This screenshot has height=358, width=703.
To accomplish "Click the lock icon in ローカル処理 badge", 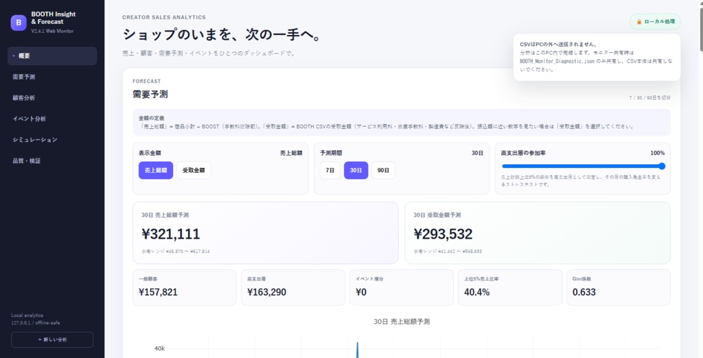I will (639, 21).
